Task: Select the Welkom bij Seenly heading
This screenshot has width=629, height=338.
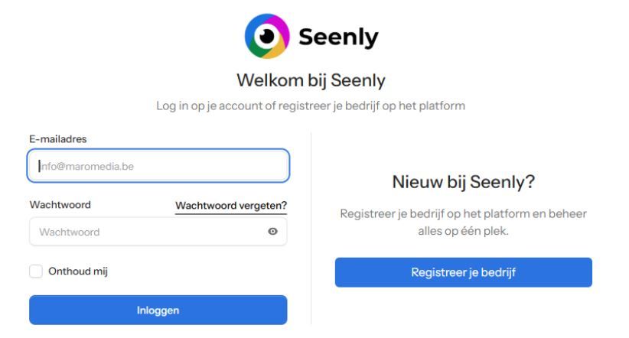Action: click(311, 80)
